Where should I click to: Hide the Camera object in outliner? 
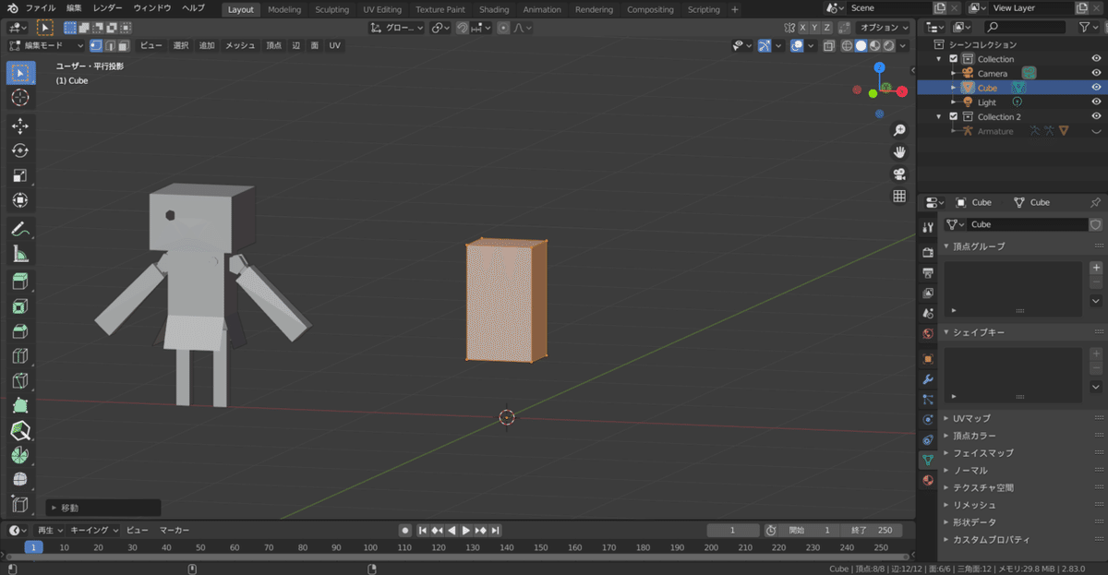pyautogui.click(x=1096, y=73)
